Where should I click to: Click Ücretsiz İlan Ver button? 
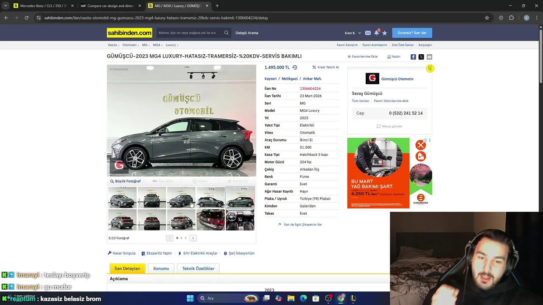click(x=412, y=33)
